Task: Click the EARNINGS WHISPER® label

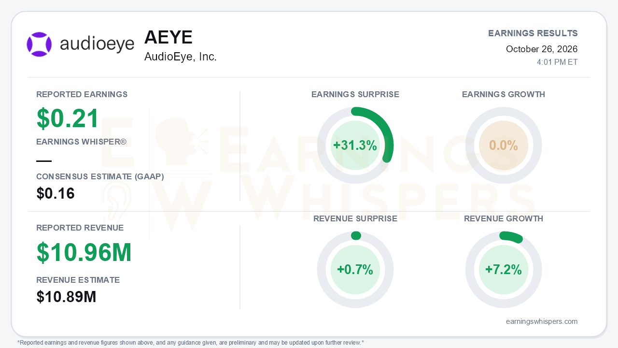Action: tap(81, 142)
